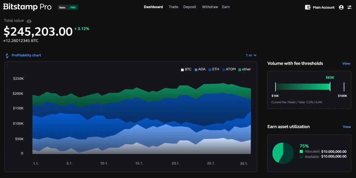Screen dimensions: 356x178
Task: Click the ≈12.26012345 BTC amount
Action: point(21,41)
